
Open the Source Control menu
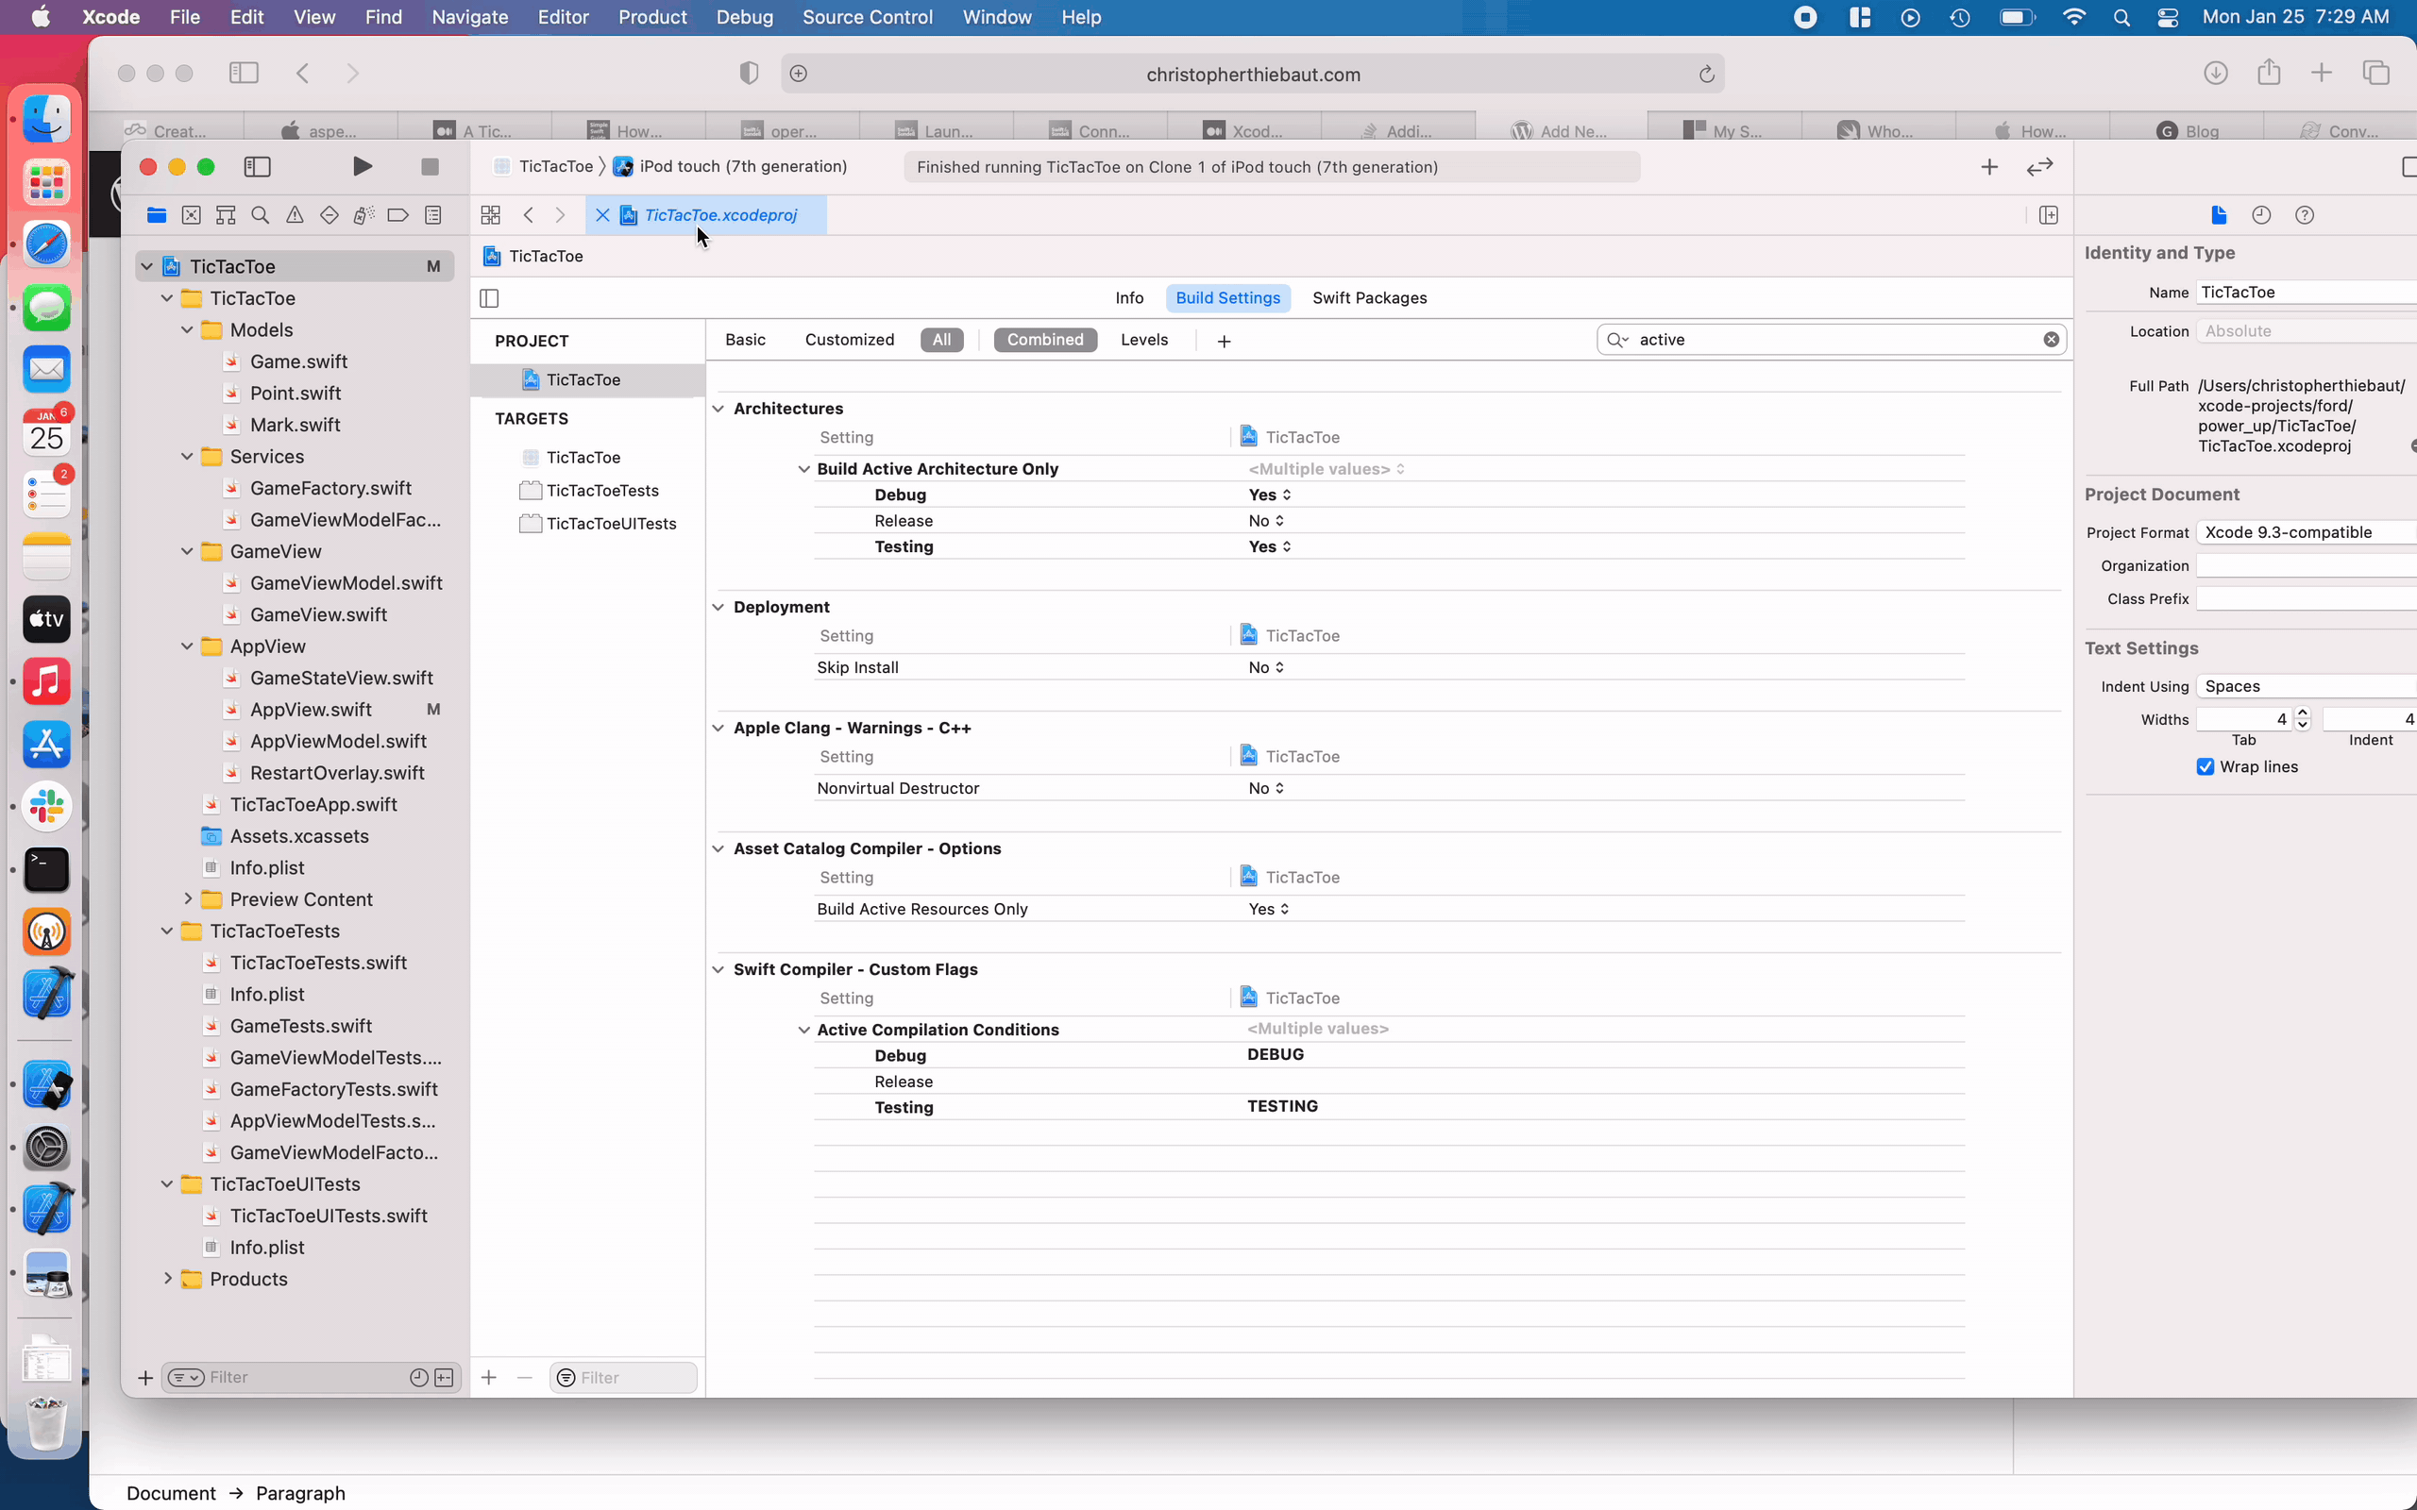click(867, 17)
